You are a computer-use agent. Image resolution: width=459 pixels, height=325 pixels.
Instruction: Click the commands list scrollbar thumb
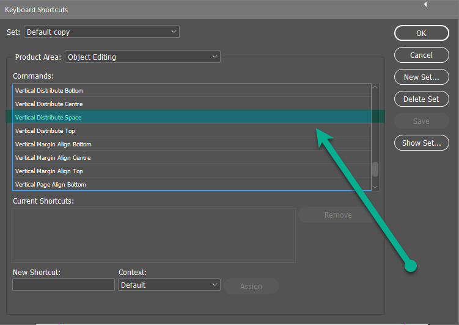(x=375, y=169)
